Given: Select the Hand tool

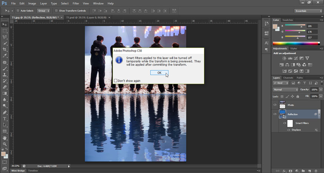Looking at the screenshot, I should pos(5,138).
